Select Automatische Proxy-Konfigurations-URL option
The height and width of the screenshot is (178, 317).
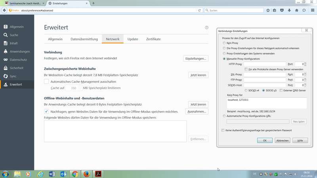pos(224,116)
